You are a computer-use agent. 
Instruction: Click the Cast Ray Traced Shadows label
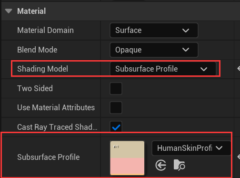(x=57, y=127)
